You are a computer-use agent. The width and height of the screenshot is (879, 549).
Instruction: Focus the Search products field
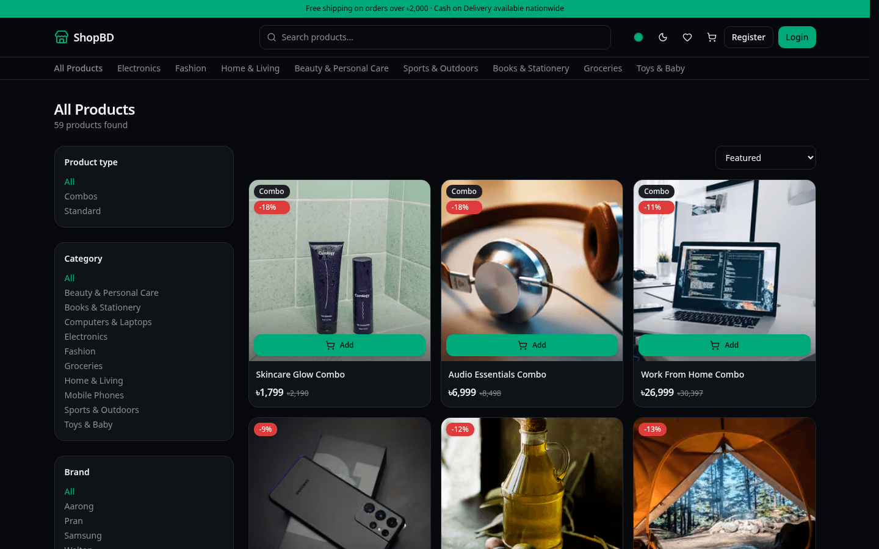point(435,37)
